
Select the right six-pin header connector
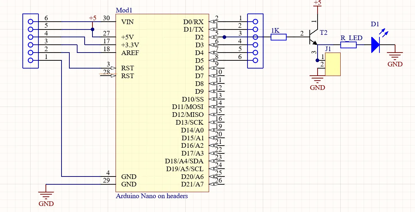(x=255, y=41)
